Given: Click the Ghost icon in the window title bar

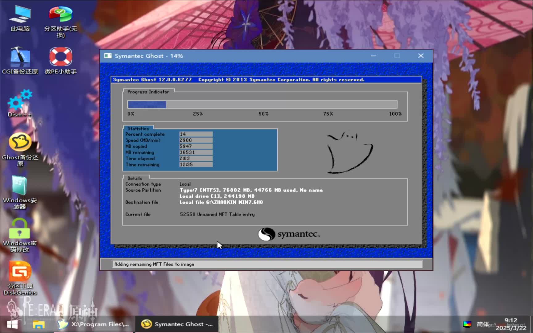Looking at the screenshot, I should [x=108, y=56].
